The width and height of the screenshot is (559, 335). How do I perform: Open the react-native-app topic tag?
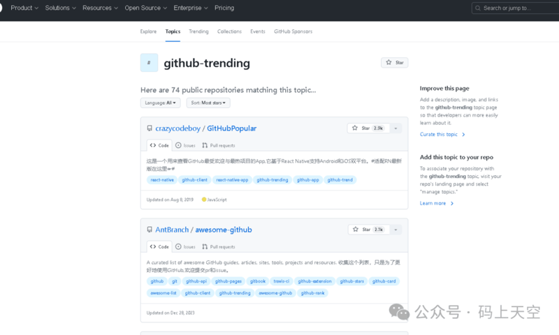(x=232, y=180)
